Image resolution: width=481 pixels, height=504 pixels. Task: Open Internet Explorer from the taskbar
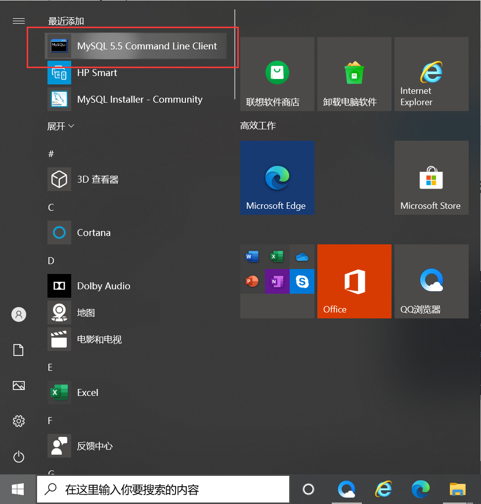384,489
